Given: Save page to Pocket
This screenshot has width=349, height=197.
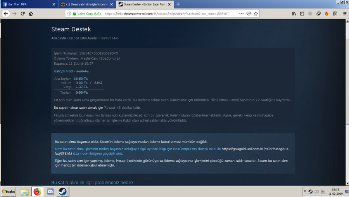Looking at the screenshot, I should (249, 14).
